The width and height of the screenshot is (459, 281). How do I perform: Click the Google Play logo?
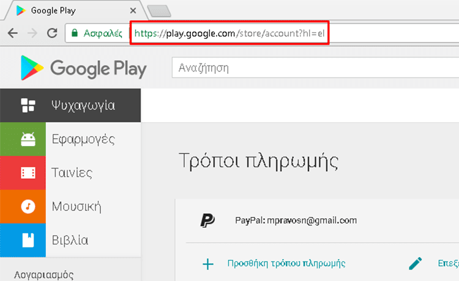[x=83, y=68]
